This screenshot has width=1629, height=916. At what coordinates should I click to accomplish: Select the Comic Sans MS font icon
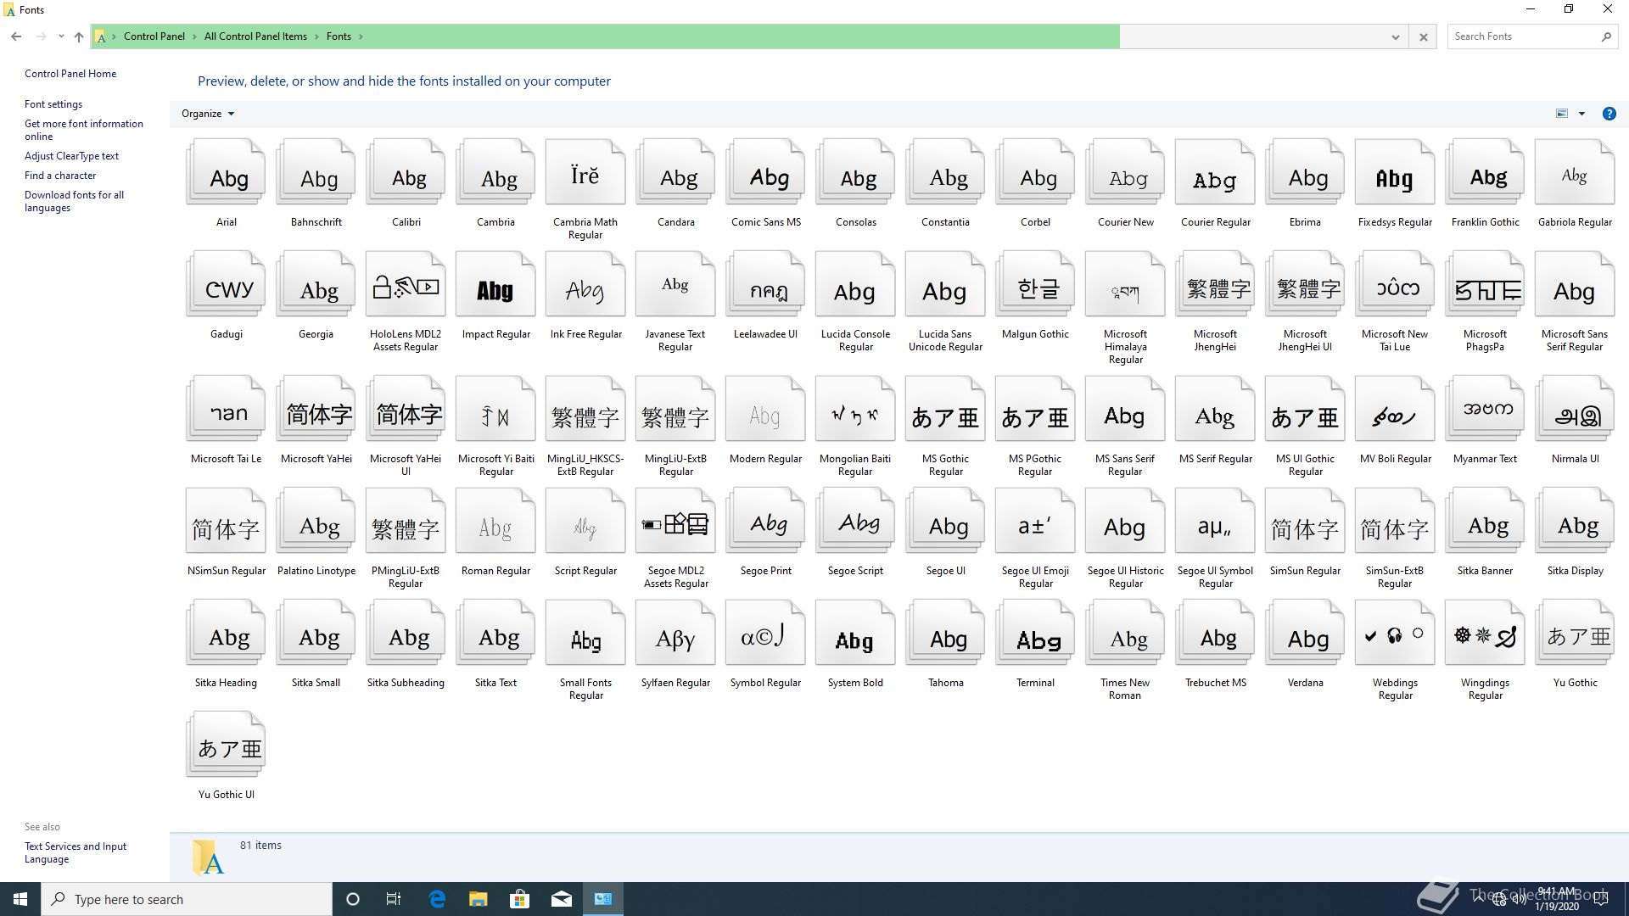click(766, 173)
